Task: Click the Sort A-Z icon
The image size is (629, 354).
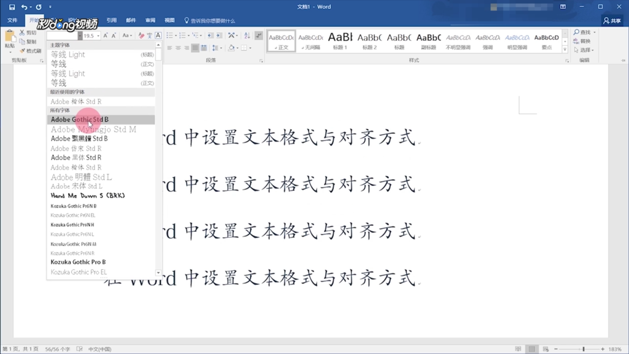Action: coord(247,35)
